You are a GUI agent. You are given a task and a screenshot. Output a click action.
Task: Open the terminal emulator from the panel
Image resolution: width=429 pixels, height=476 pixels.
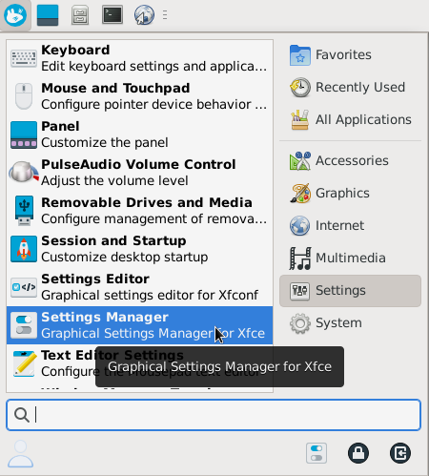[x=112, y=15]
